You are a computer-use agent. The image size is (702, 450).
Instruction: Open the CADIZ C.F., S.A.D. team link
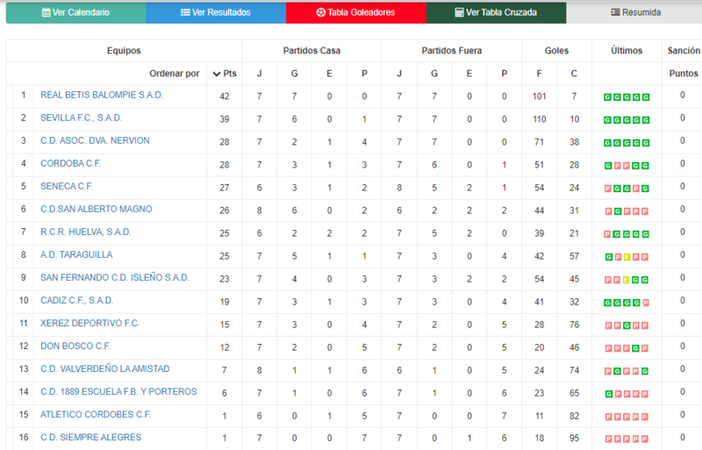(76, 301)
